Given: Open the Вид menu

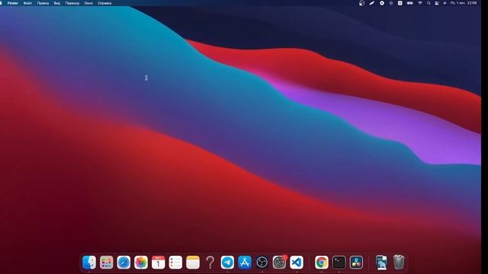Looking at the screenshot, I should (57, 3).
